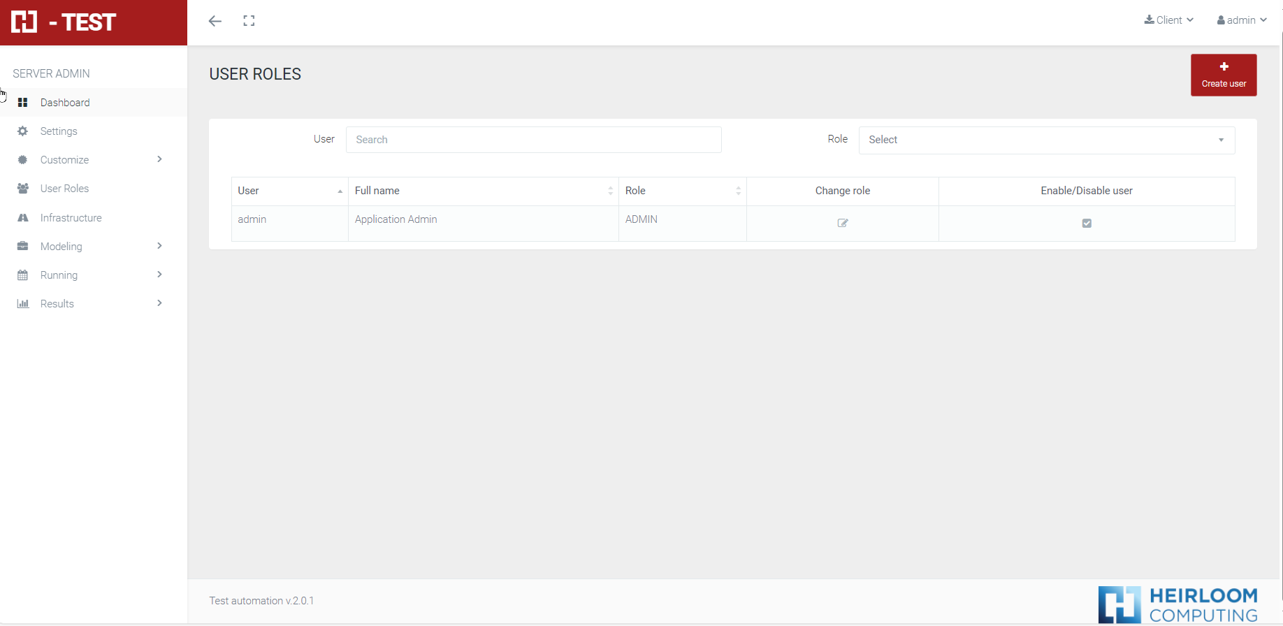Toggle fullscreen mode icon
Image resolution: width=1283 pixels, height=626 pixels.
[x=249, y=21]
